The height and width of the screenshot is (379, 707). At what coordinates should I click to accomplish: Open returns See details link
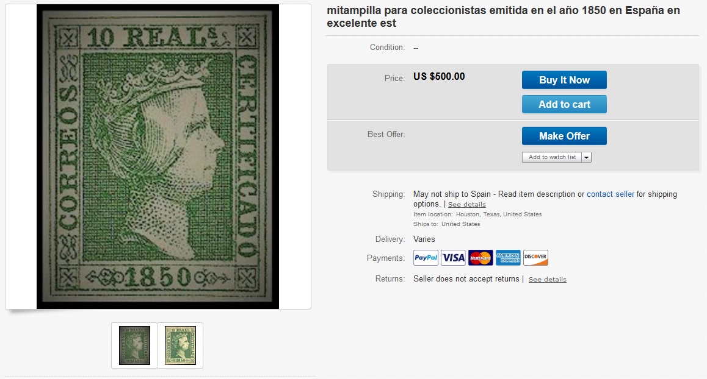coord(548,280)
